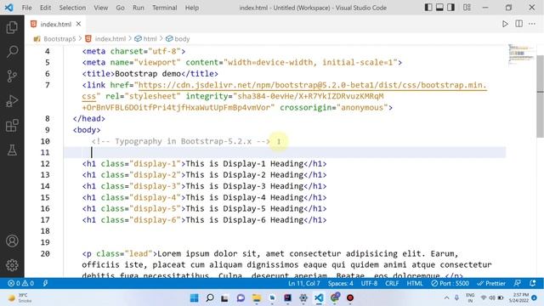The image size is (544, 306).
Task: Open the weather widget on taskbar
Action: pyautogui.click(x=20, y=298)
